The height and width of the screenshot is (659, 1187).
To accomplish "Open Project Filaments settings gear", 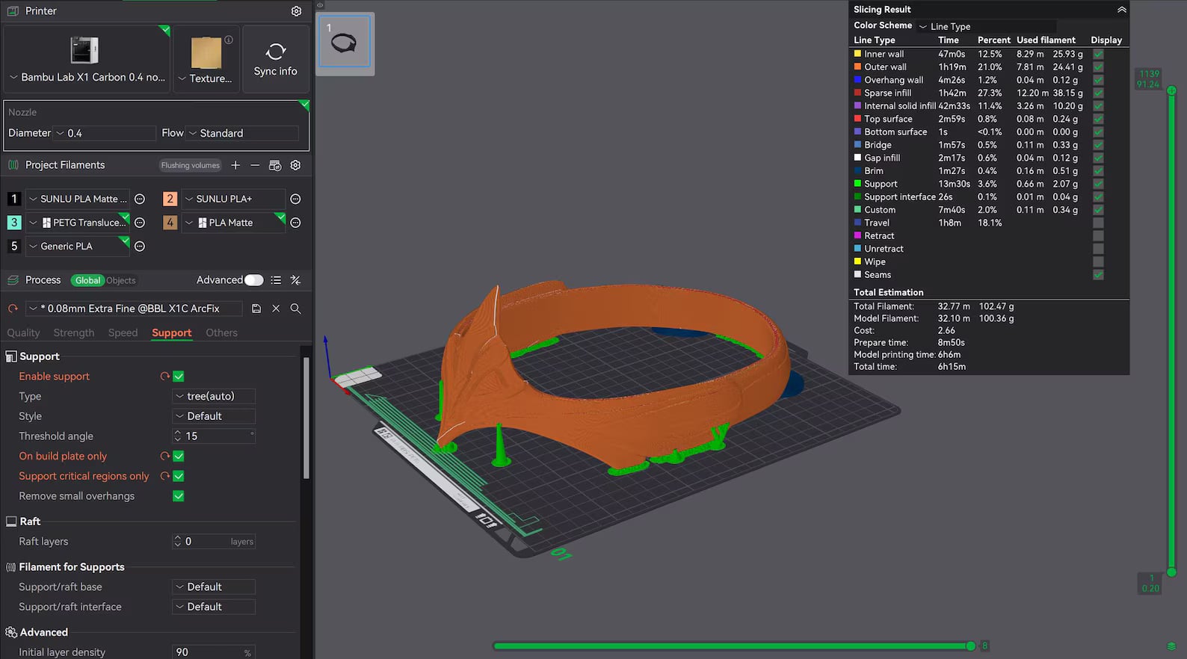I will click(x=295, y=165).
